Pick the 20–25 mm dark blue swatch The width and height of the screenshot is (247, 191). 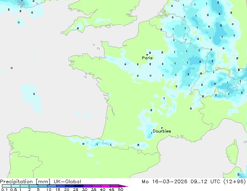69,186
